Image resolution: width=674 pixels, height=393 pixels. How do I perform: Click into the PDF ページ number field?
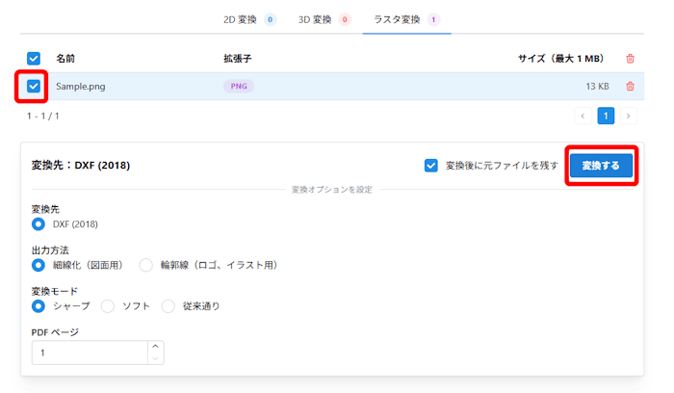pyautogui.click(x=90, y=353)
